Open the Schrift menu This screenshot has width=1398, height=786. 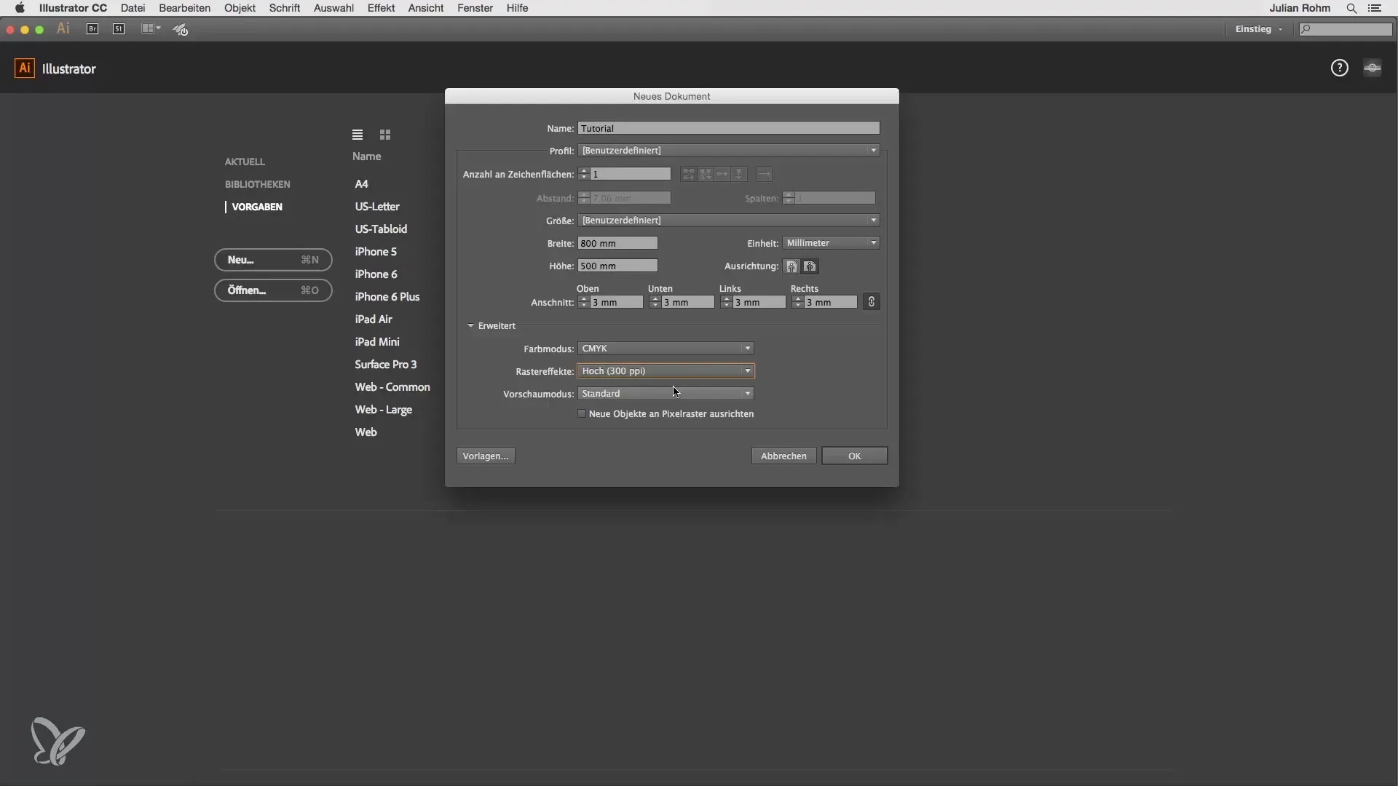click(x=285, y=8)
